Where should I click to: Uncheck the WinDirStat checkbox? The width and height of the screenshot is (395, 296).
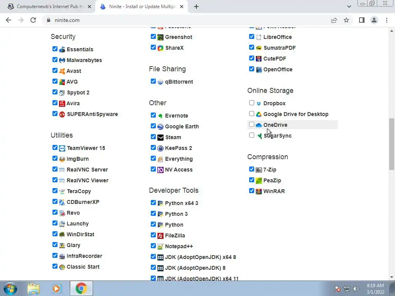point(55,234)
